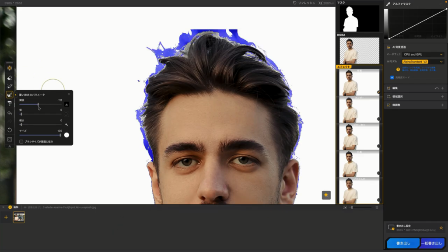
Task: Select the second effect thumbnail radio button
Action: coord(378,119)
